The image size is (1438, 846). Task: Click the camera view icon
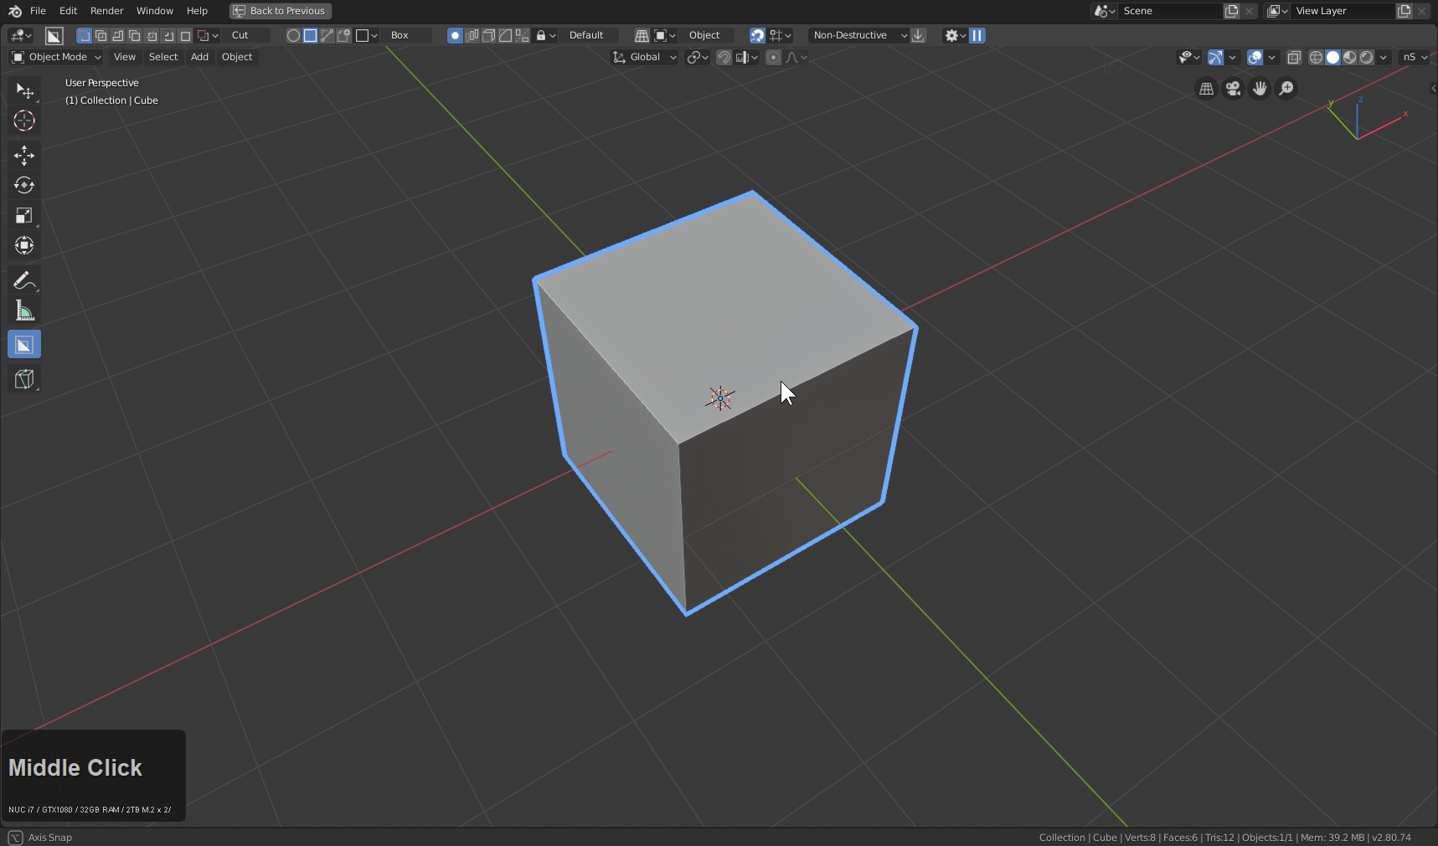point(1233,89)
